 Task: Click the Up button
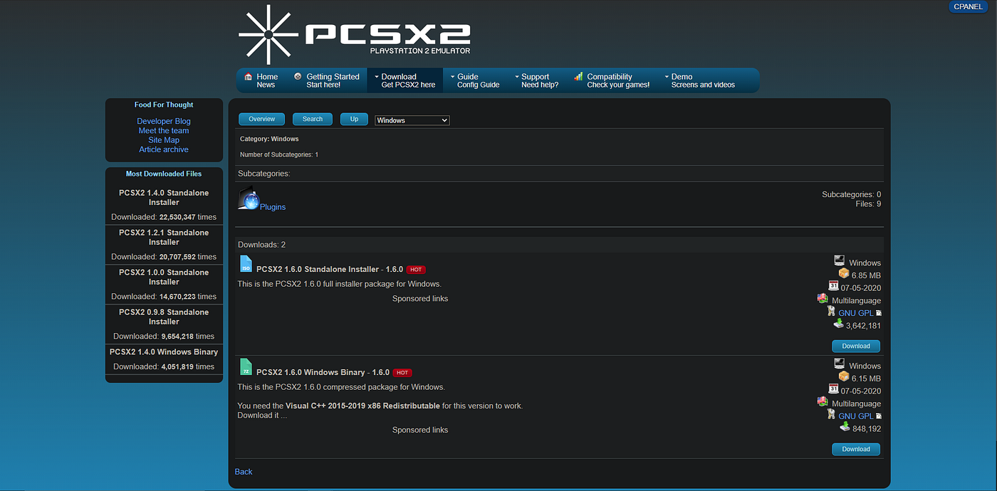click(x=354, y=119)
